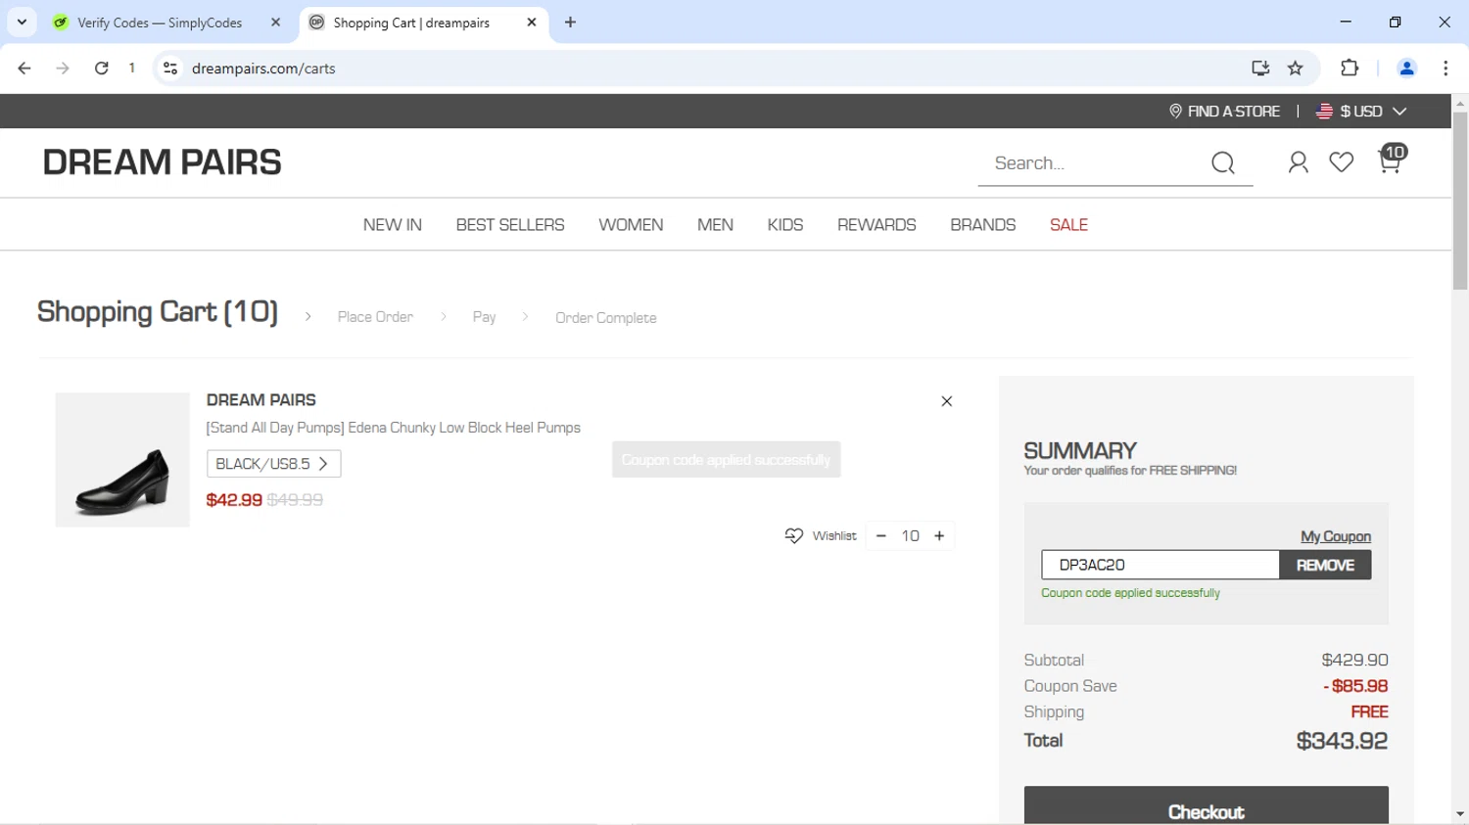The height and width of the screenshot is (825, 1469).
Task: Remove the item with the X icon
Action: pyautogui.click(x=946, y=401)
